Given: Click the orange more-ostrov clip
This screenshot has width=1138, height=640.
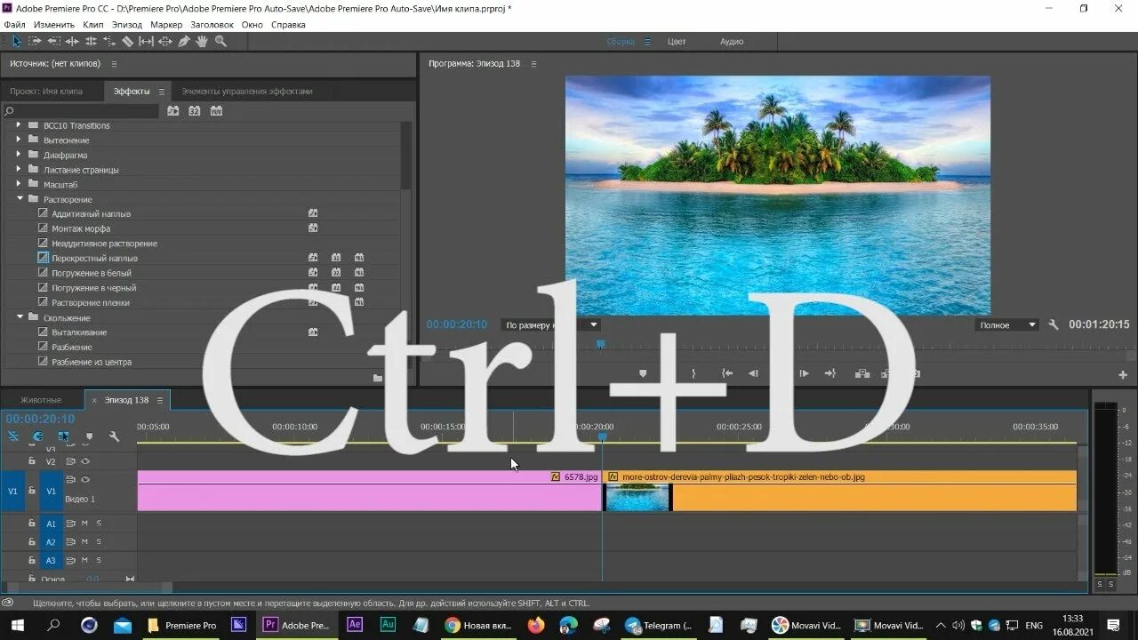Looking at the screenshot, I should coord(840,491).
